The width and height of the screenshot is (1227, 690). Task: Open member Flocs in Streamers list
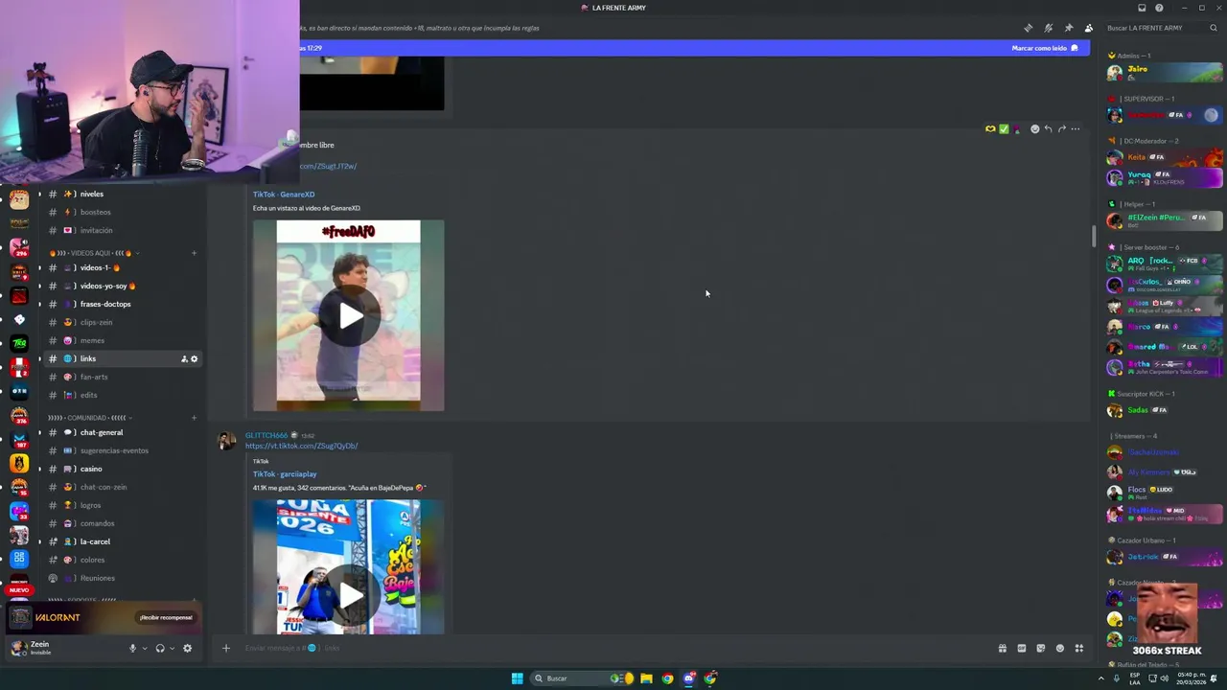click(1165, 493)
